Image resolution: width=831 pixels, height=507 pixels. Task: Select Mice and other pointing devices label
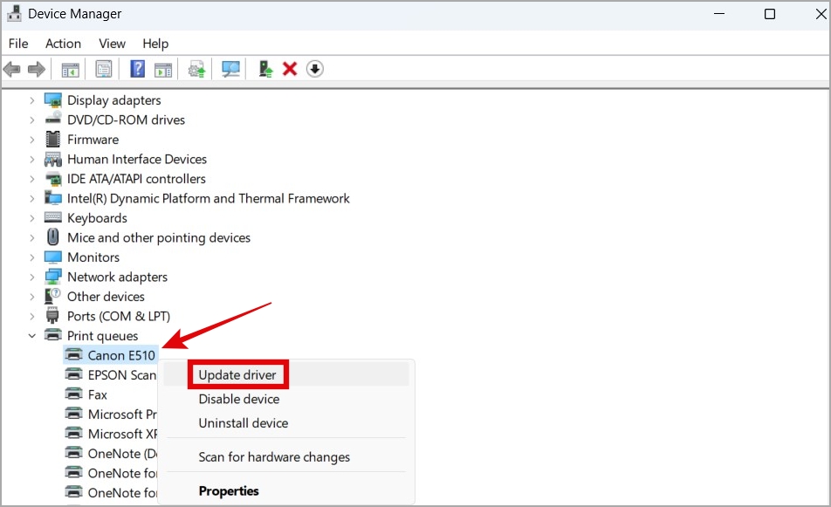159,237
